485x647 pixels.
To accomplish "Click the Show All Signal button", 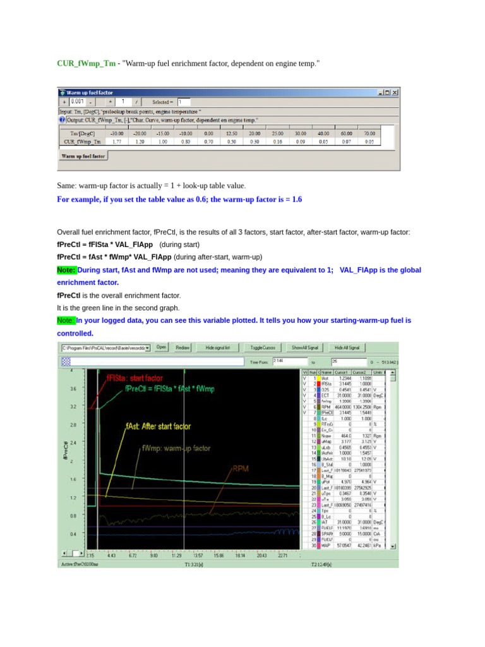I will coord(305,348).
